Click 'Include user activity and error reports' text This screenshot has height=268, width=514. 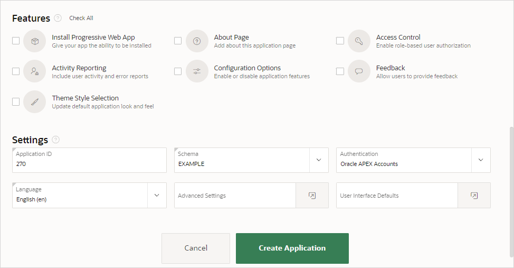(x=100, y=76)
